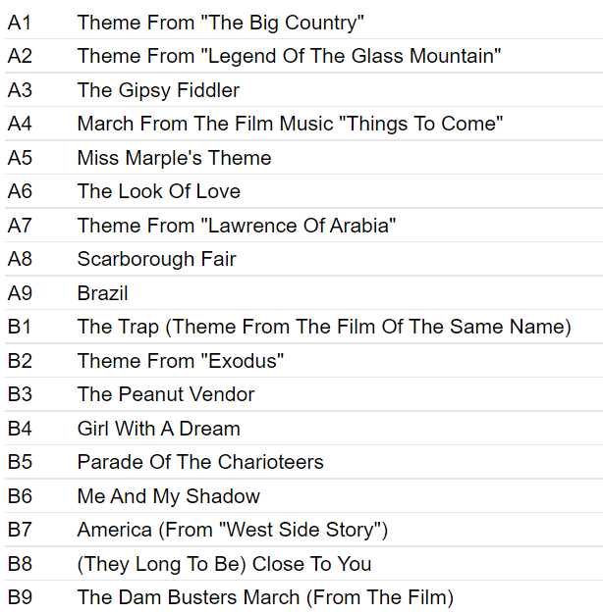
Task: Click Scarborough Fair track title
Action: point(156,259)
